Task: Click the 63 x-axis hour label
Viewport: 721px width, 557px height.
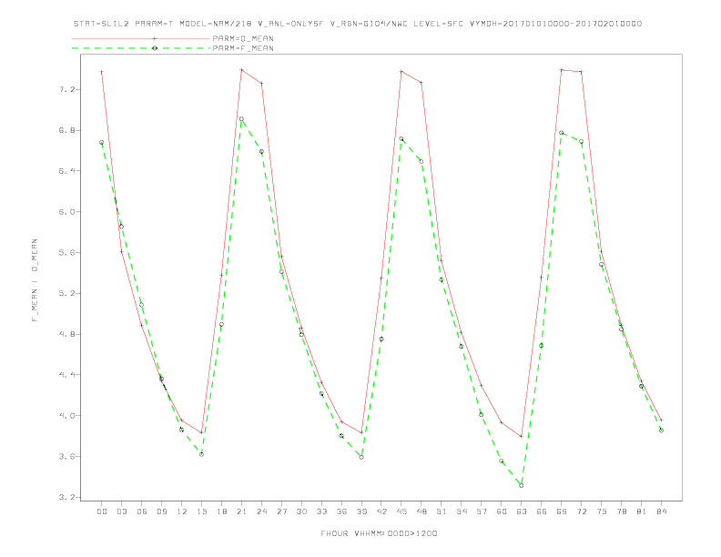Action: (522, 511)
